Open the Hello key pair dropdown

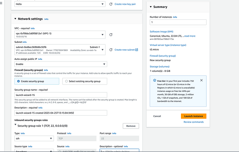[60, 4]
